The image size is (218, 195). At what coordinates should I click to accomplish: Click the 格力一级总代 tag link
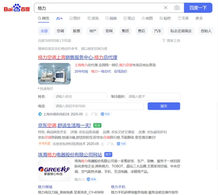tap(101, 71)
